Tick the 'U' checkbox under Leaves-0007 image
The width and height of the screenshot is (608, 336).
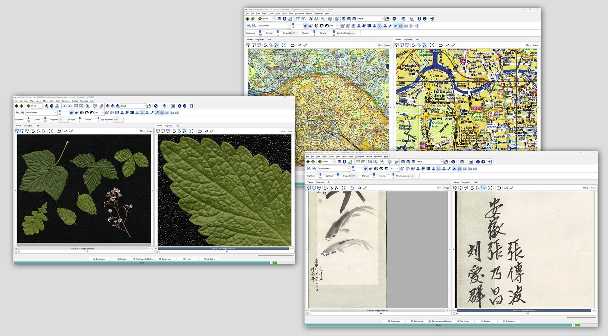point(16,252)
